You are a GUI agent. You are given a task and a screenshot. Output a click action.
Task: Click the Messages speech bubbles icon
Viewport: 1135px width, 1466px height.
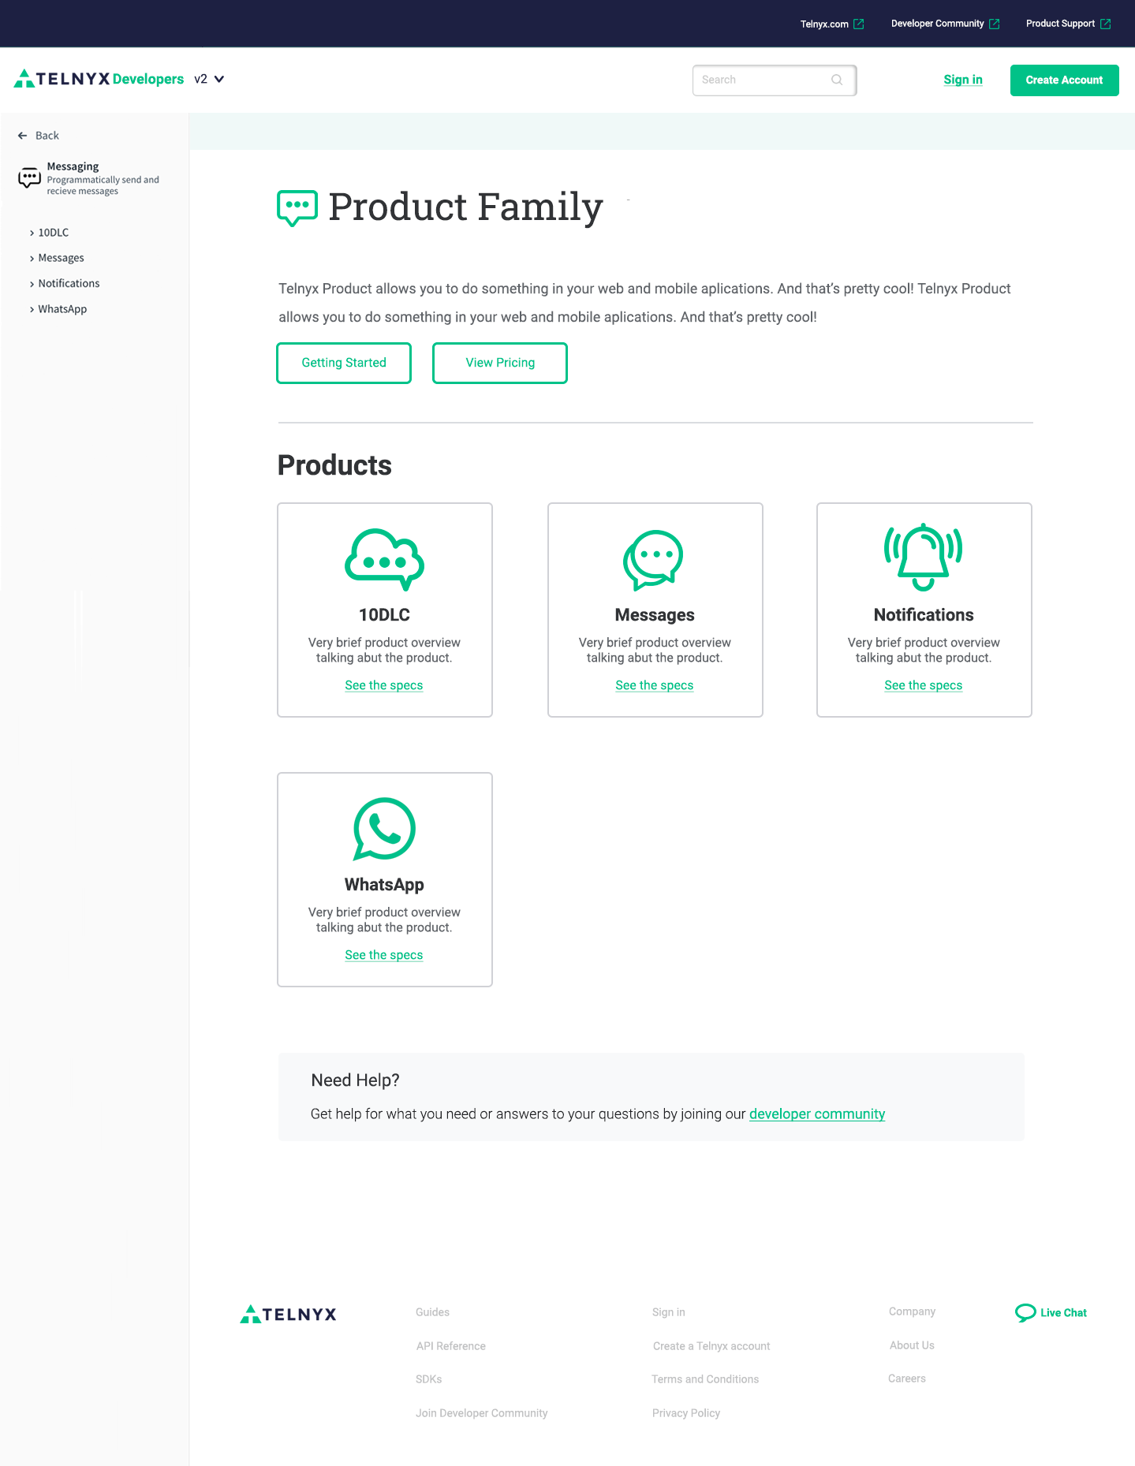click(x=653, y=560)
